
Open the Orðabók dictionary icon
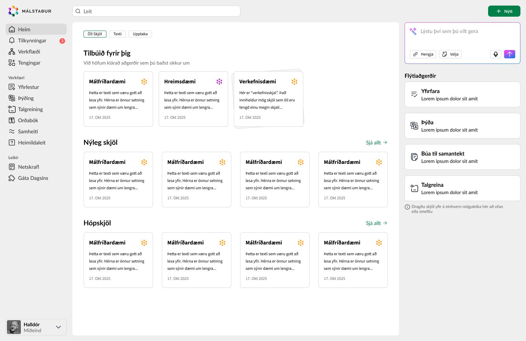(12, 120)
